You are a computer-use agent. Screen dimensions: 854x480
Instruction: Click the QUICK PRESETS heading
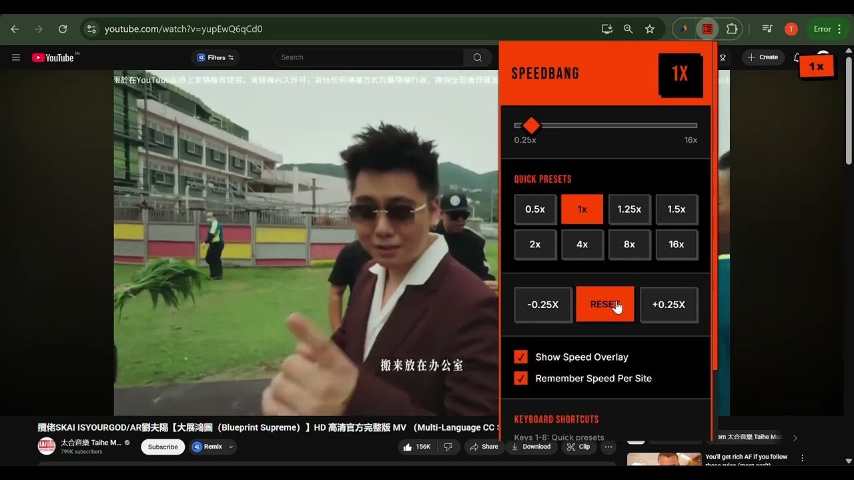point(542,179)
